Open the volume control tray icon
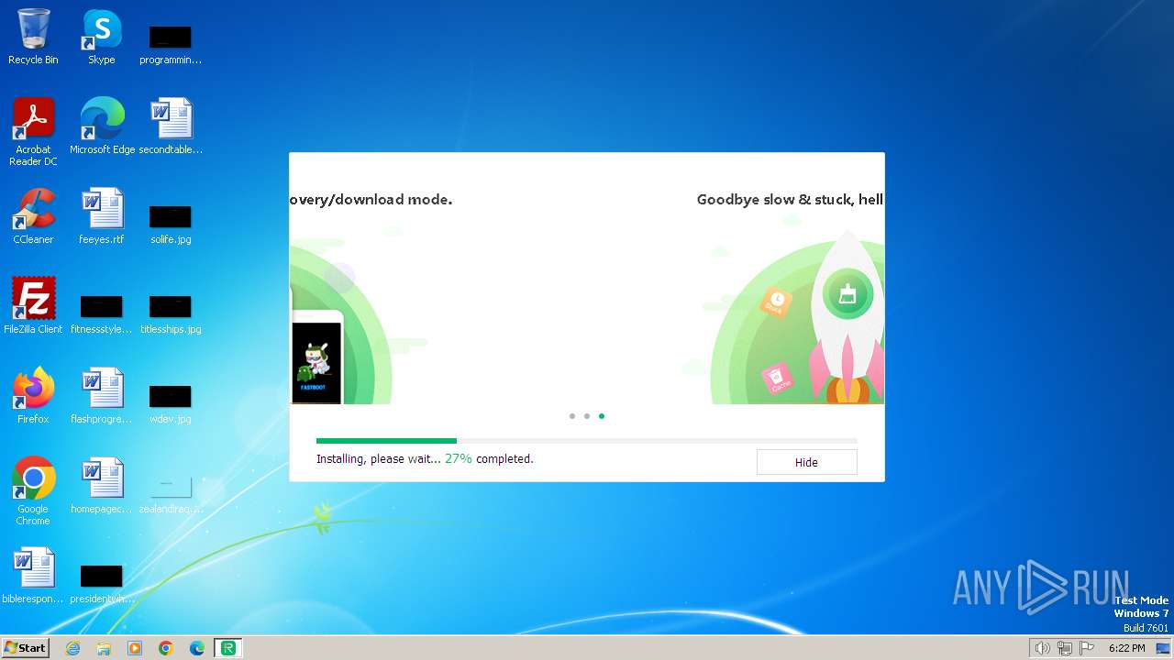 tap(1042, 648)
